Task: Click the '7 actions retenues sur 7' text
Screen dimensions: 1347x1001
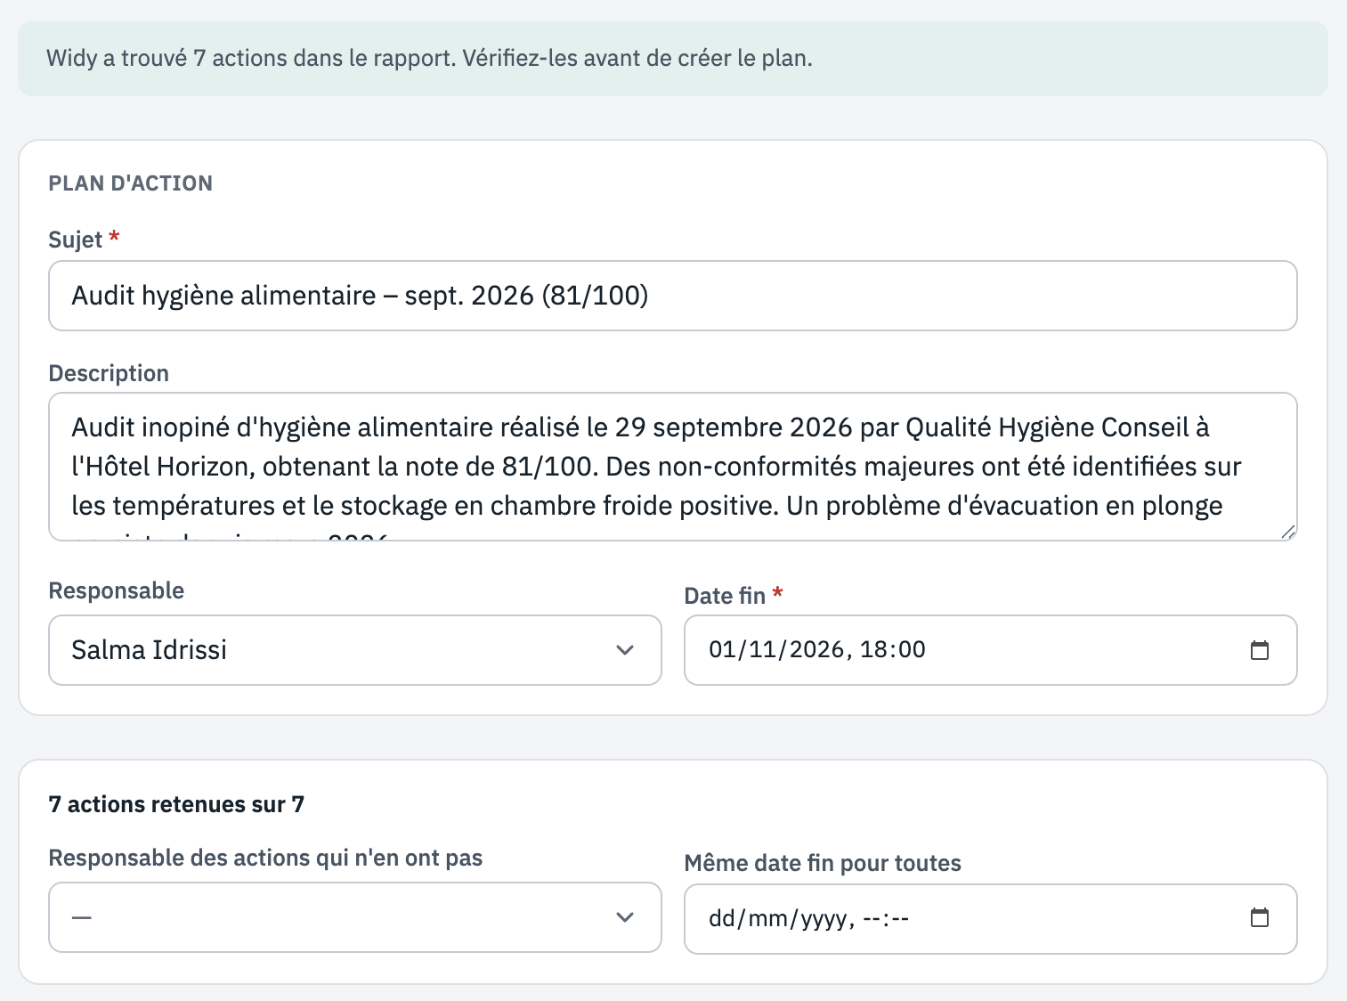Action: [176, 805]
